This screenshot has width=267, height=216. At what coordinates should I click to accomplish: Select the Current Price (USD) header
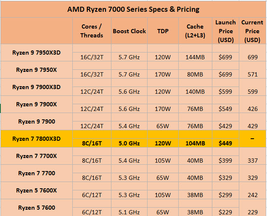tap(252, 31)
